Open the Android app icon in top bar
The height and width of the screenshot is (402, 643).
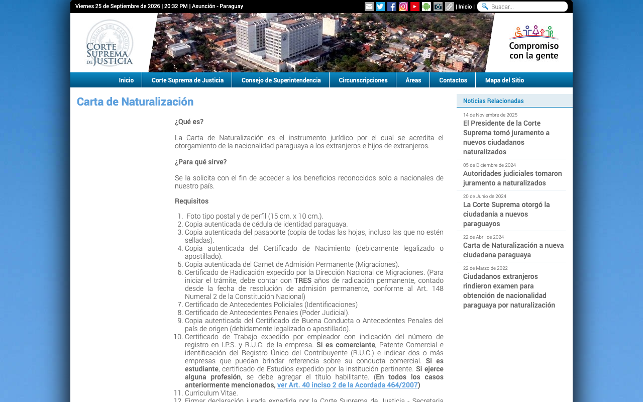[x=426, y=7]
